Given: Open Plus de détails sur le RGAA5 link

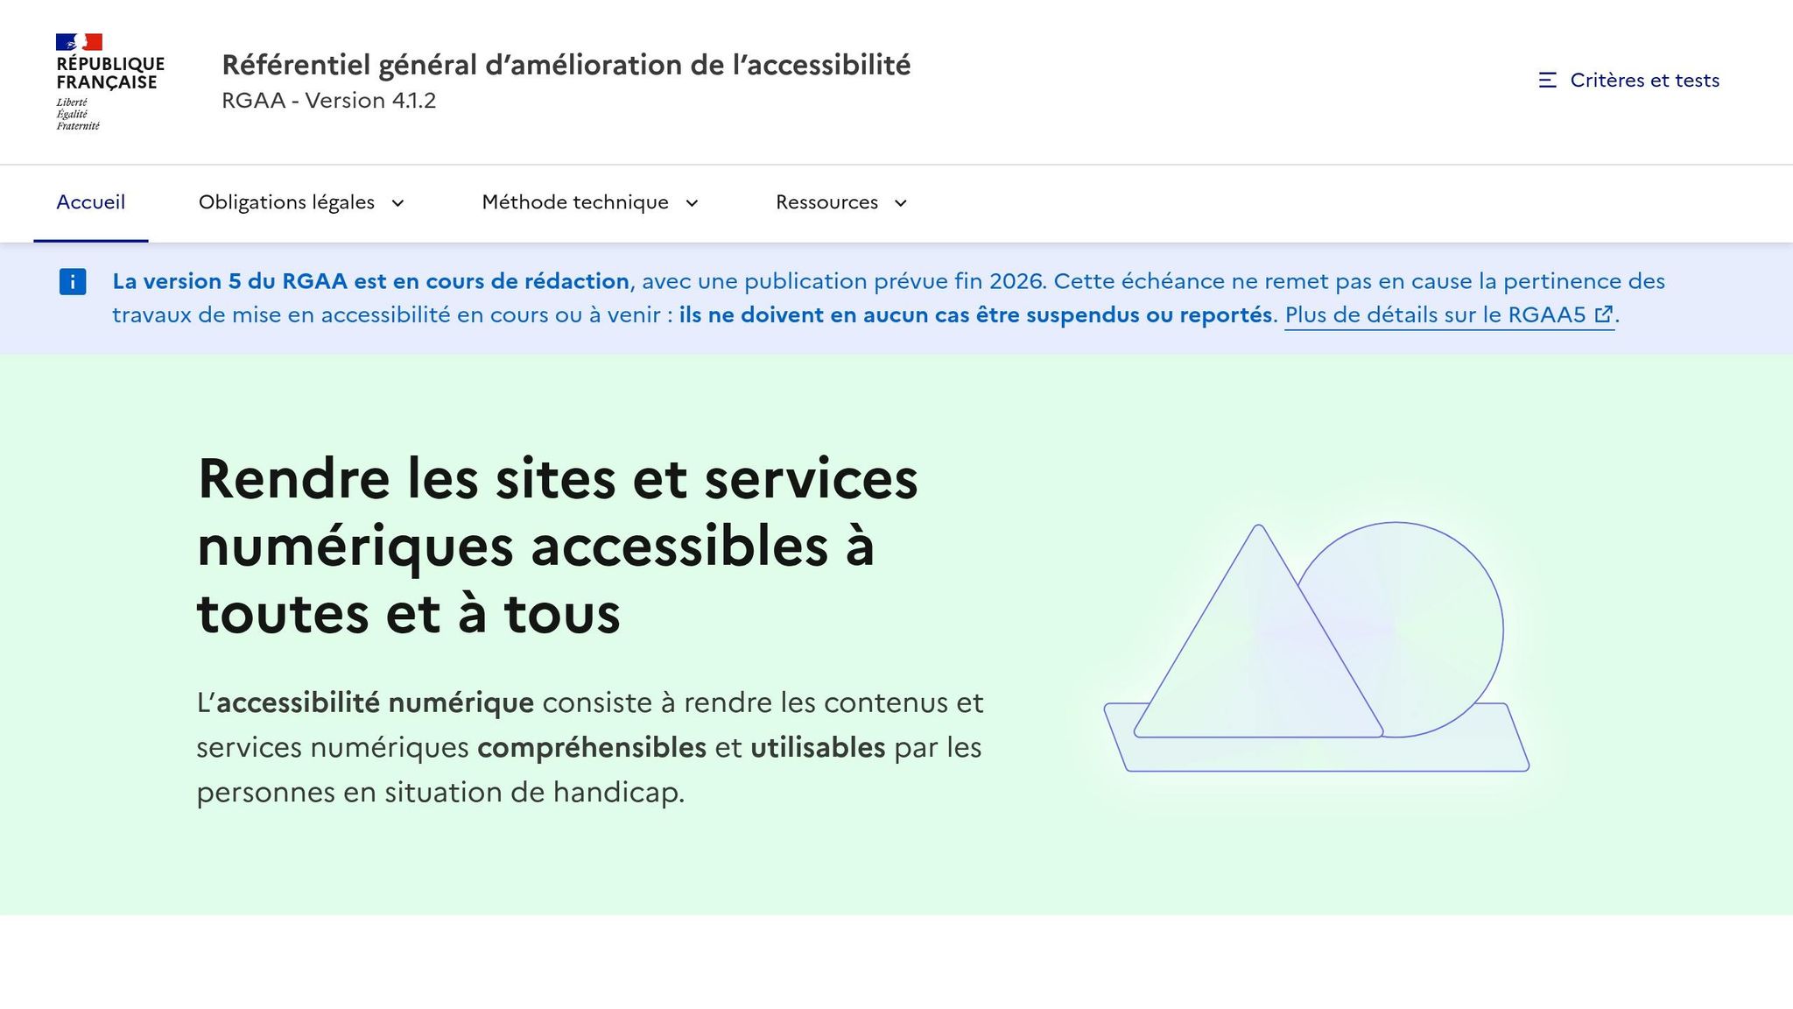Looking at the screenshot, I should (1434, 315).
